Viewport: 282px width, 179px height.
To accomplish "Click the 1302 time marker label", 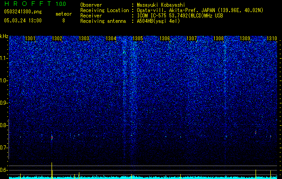I will pos(57,38).
